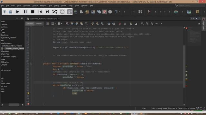206x115 pixels.
Task: Click the quick search field at top right
Action: (x=192, y=6)
